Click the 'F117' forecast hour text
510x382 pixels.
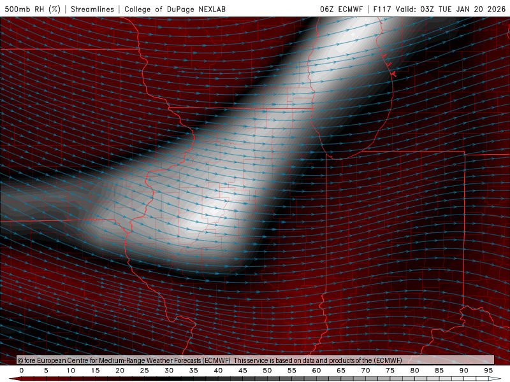(382, 9)
